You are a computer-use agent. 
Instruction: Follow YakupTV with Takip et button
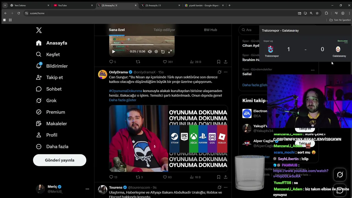305,128
